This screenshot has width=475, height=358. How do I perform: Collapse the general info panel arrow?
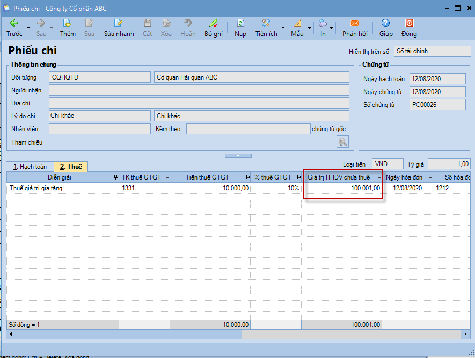tap(238, 156)
